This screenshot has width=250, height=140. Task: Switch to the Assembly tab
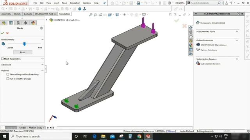6,14
